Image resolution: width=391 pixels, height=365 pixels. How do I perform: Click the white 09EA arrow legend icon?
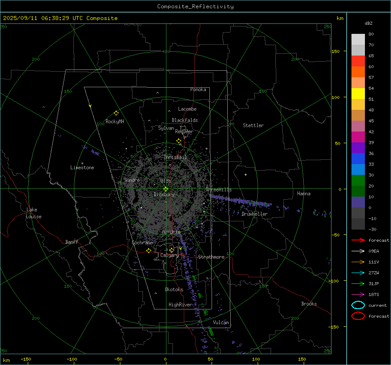358,251
